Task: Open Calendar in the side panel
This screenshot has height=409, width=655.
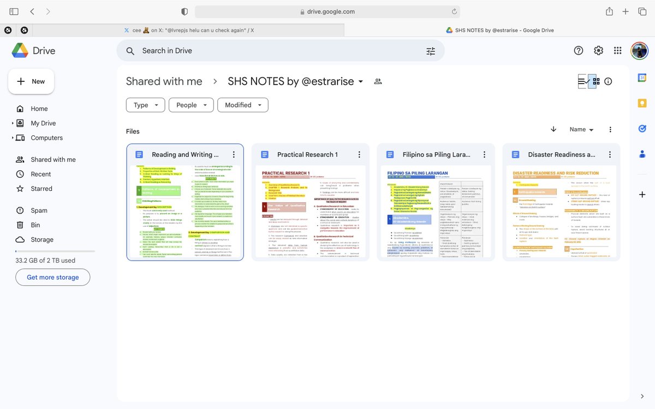Action: [642, 78]
